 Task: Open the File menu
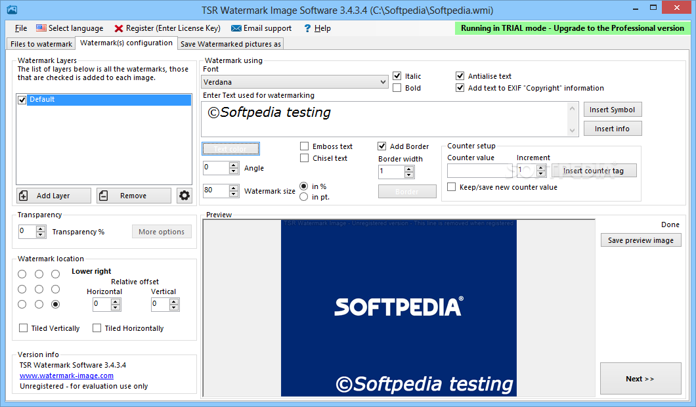point(21,28)
